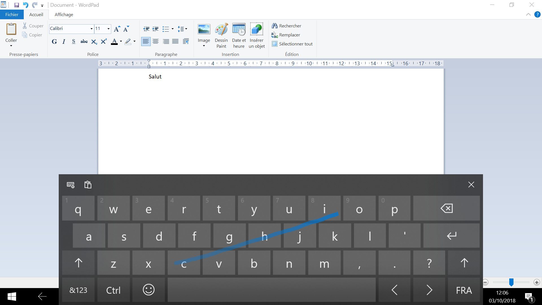Increase paragraph indent

tap(156, 29)
